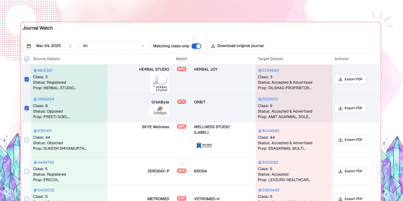
Task: Click the Herbal Studio logo thumbnail
Action: coord(160,82)
